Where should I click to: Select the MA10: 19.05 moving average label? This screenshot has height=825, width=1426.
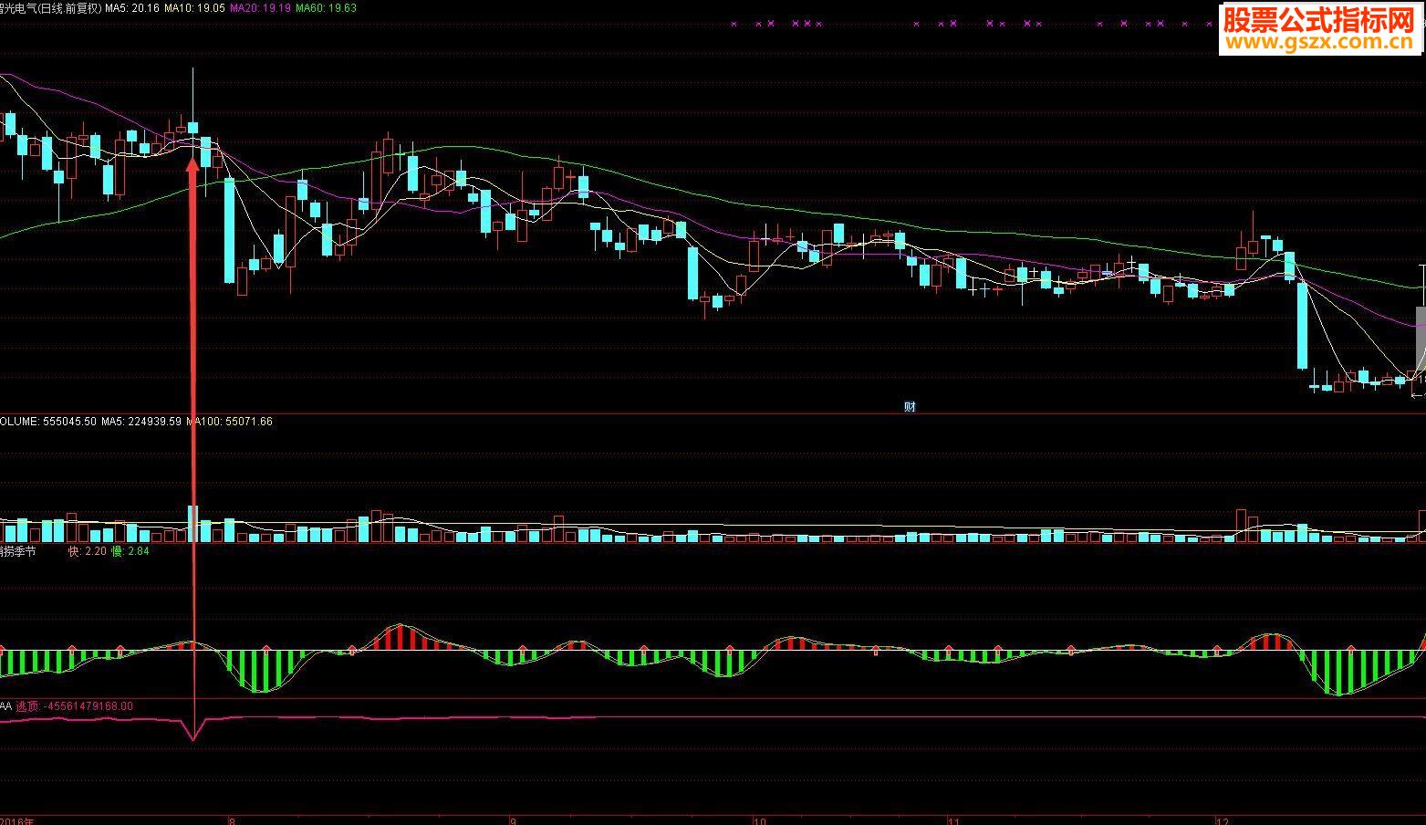[194, 8]
